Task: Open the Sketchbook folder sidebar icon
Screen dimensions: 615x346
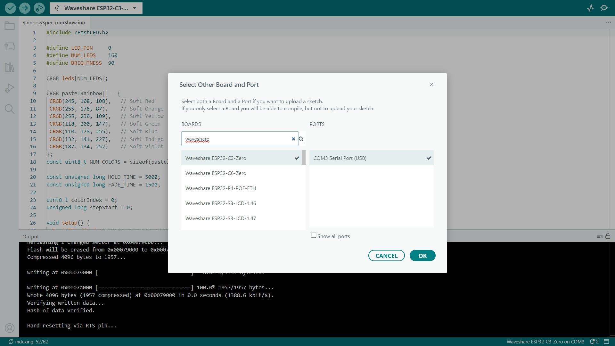Action: click(x=10, y=26)
